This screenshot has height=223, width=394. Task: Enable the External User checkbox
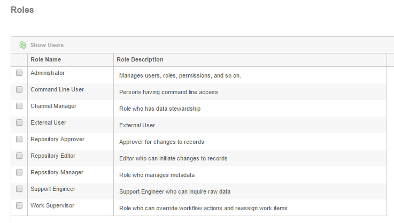[19, 122]
